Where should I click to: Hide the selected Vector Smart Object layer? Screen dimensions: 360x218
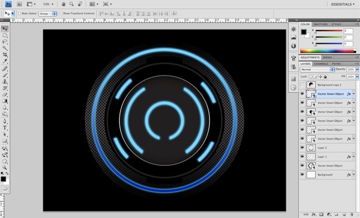point(302,94)
